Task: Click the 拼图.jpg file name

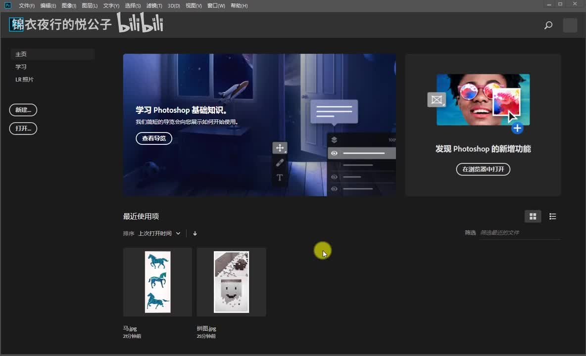Action: pyautogui.click(x=207, y=328)
